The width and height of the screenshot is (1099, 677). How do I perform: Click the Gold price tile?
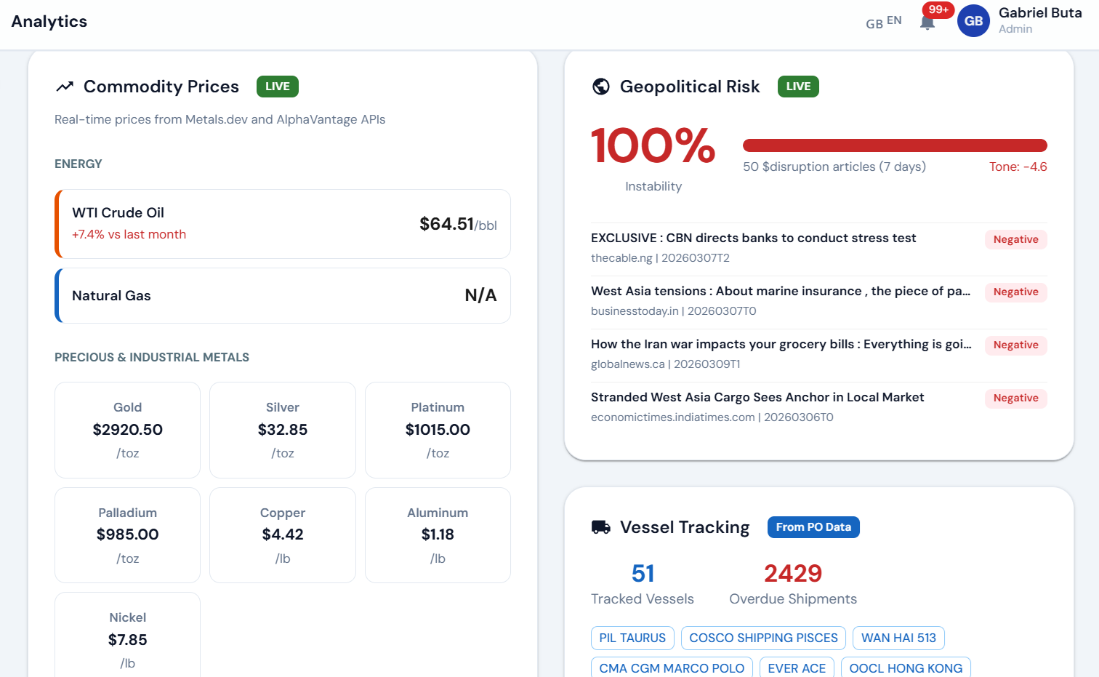click(x=128, y=430)
